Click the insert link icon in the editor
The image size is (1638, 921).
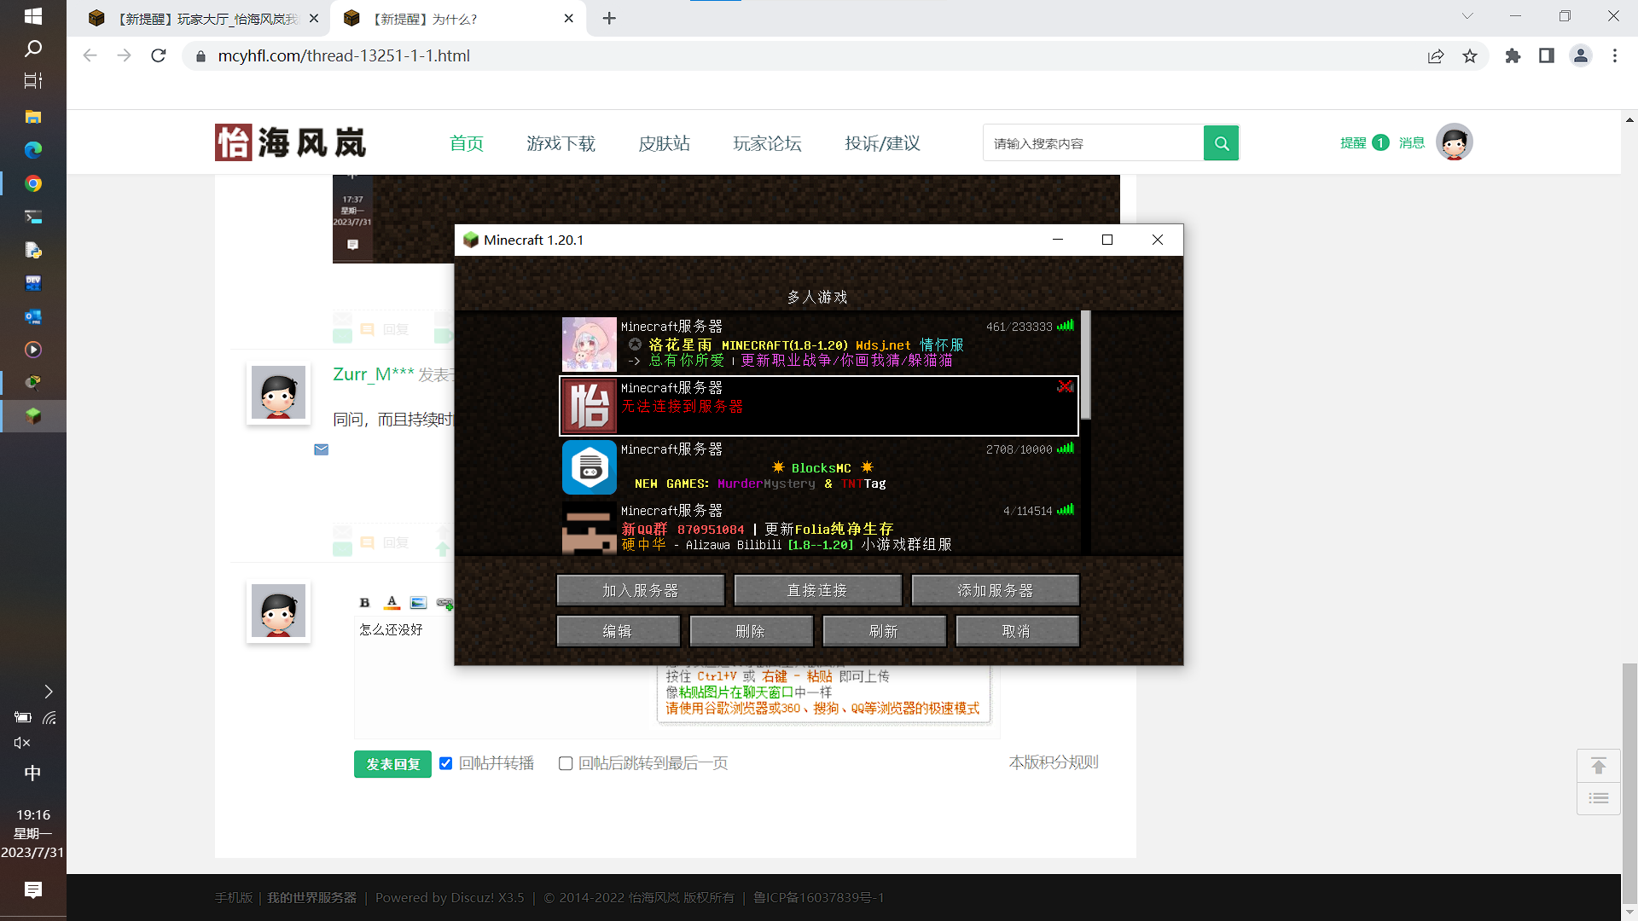pos(444,603)
